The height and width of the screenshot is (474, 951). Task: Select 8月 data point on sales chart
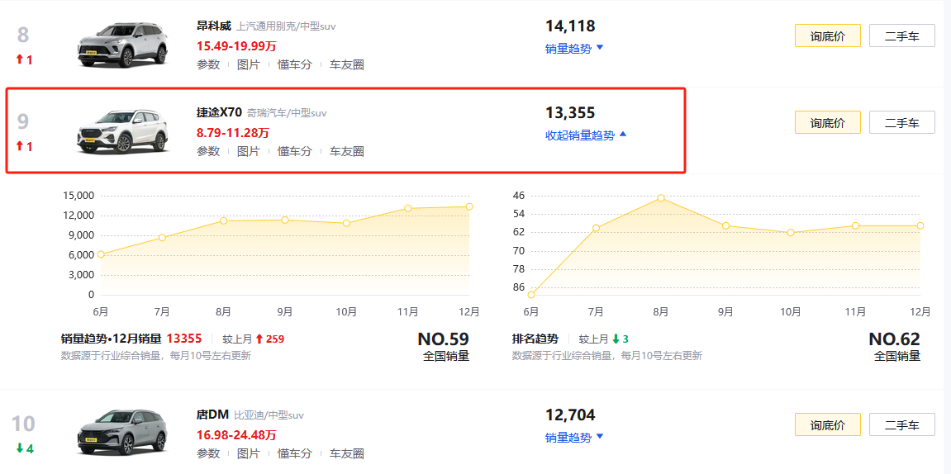(x=224, y=220)
